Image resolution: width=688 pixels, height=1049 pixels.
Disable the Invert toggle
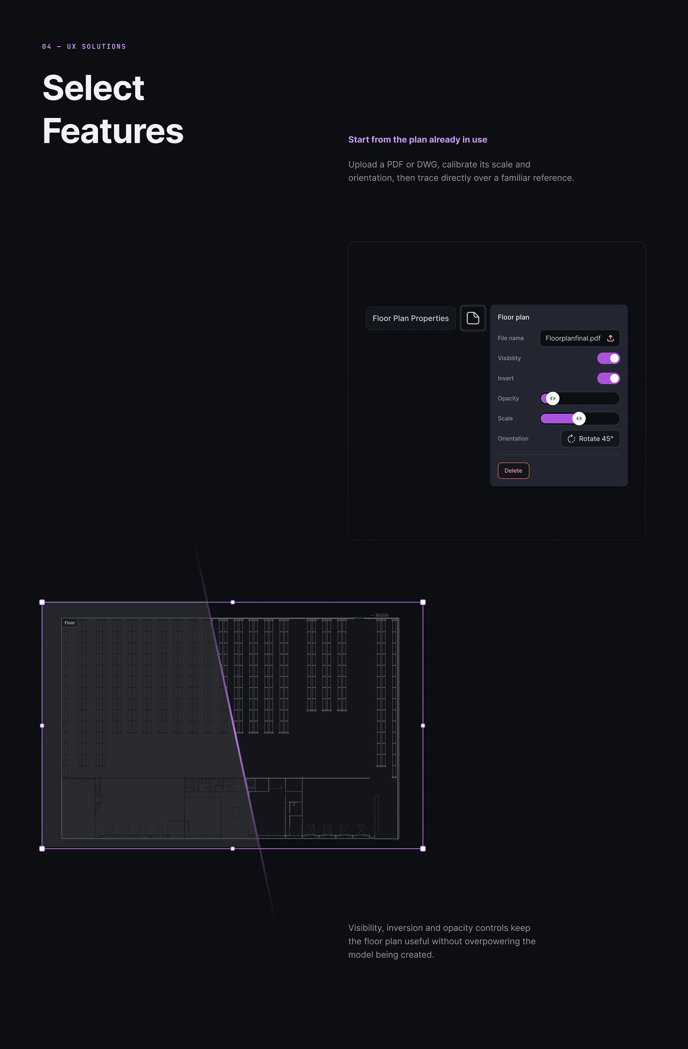[608, 378]
